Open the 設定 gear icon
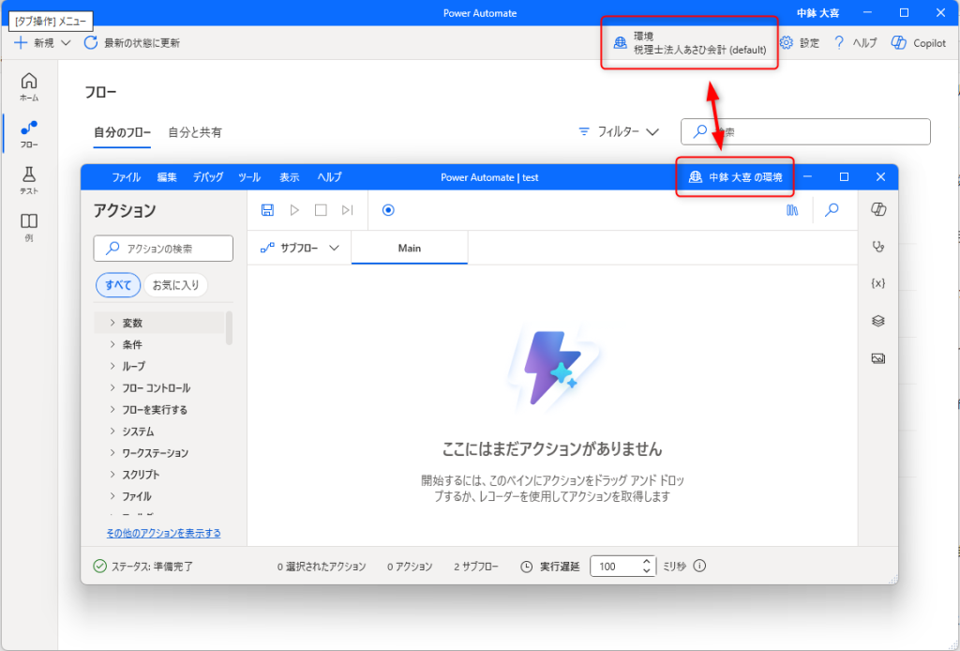Viewport: 960px width, 651px height. click(787, 43)
